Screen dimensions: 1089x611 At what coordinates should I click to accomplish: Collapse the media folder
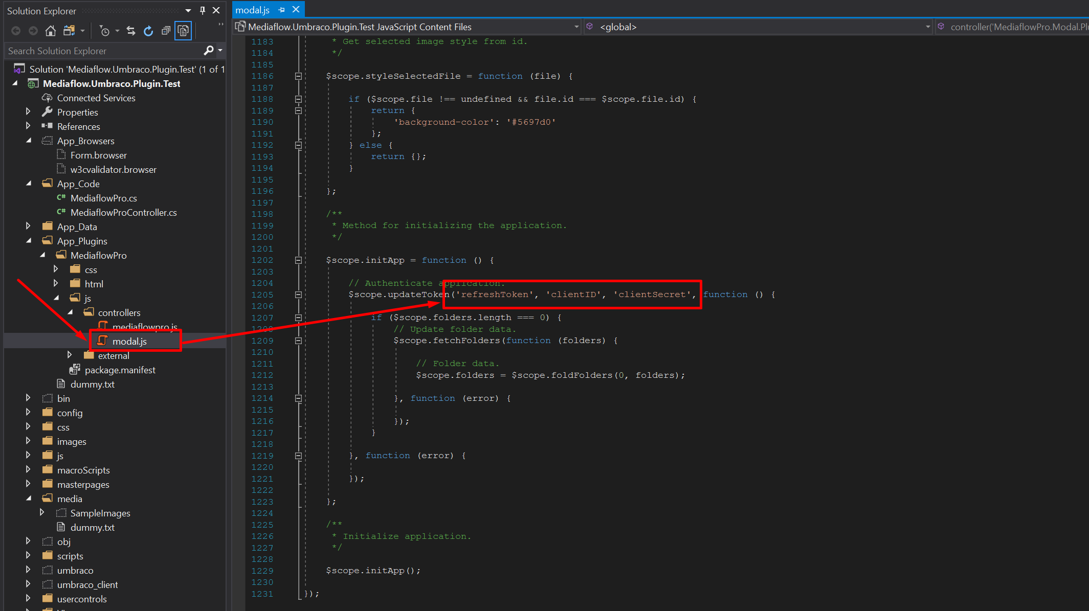coord(29,498)
